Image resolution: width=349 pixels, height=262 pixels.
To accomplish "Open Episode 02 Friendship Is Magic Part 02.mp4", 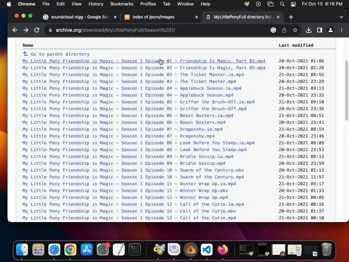I will 144,68.
